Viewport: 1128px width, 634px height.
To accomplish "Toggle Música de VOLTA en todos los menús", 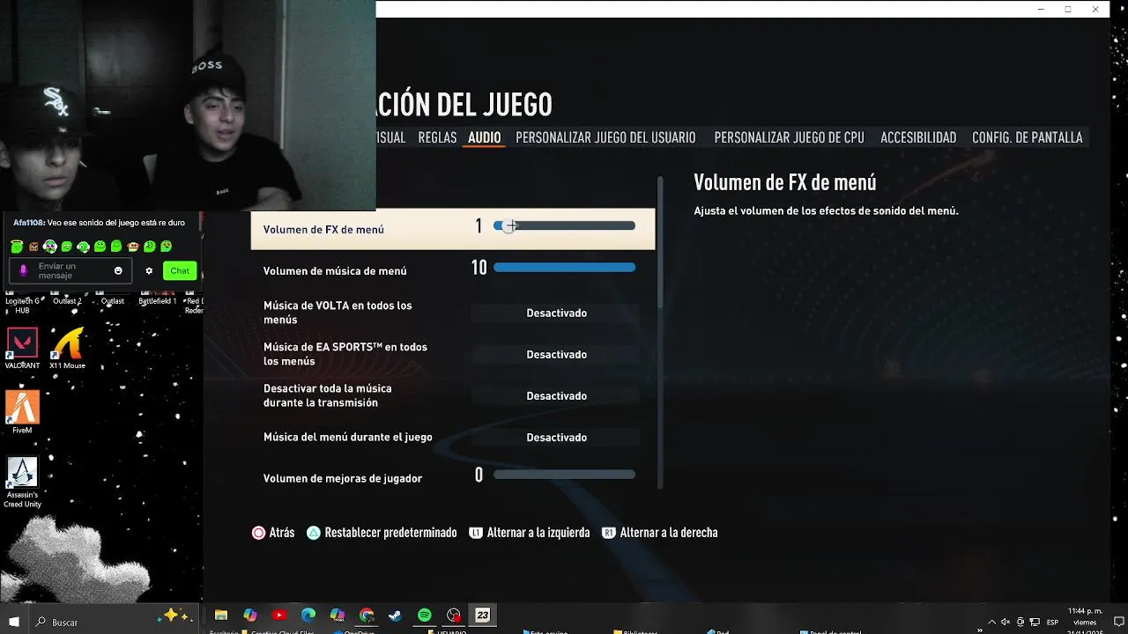I will [556, 313].
